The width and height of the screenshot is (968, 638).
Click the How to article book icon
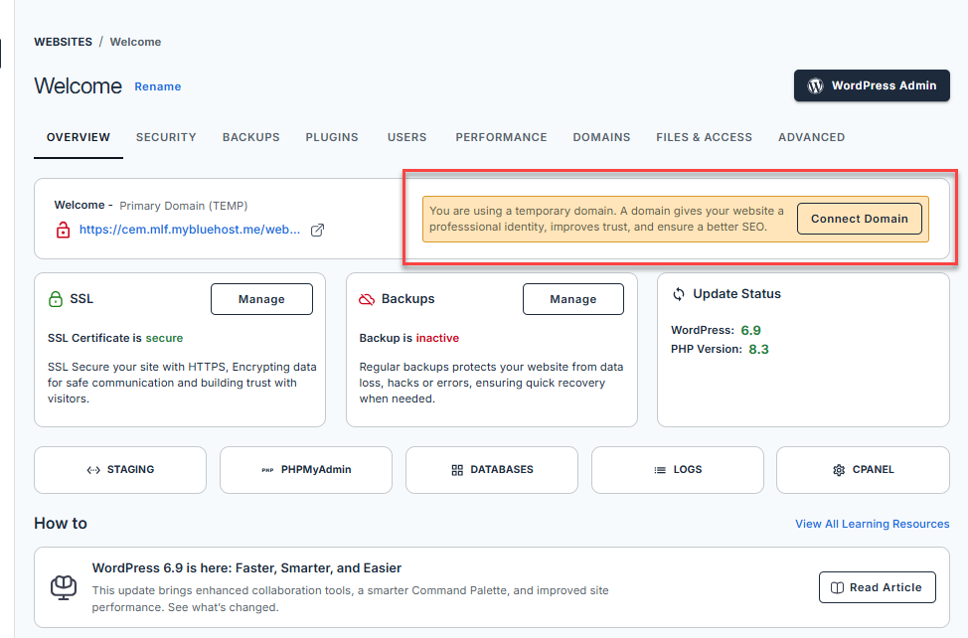pos(64,587)
